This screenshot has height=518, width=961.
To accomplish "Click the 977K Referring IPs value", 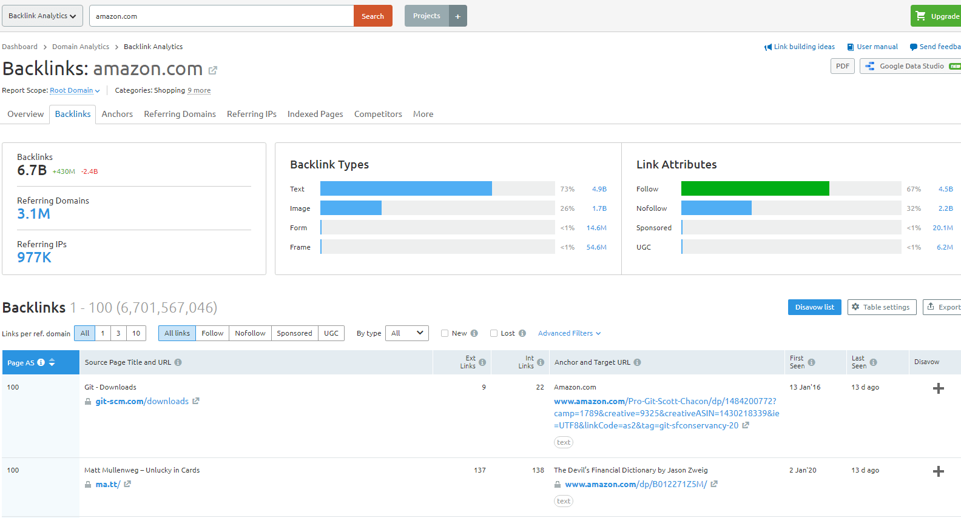I will point(34,257).
